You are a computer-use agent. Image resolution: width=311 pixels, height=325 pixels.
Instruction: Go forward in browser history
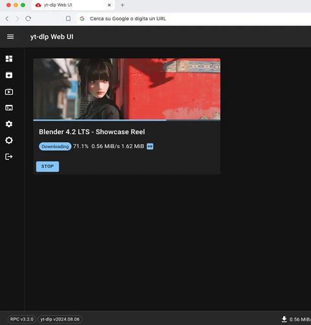pos(17,19)
